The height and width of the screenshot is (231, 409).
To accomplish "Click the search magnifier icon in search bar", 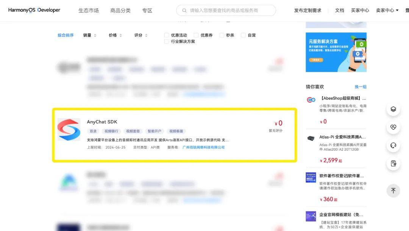I will [184, 10].
